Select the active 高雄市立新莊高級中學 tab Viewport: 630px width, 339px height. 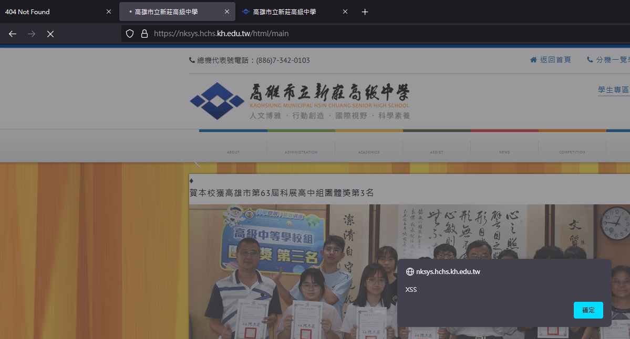click(177, 12)
